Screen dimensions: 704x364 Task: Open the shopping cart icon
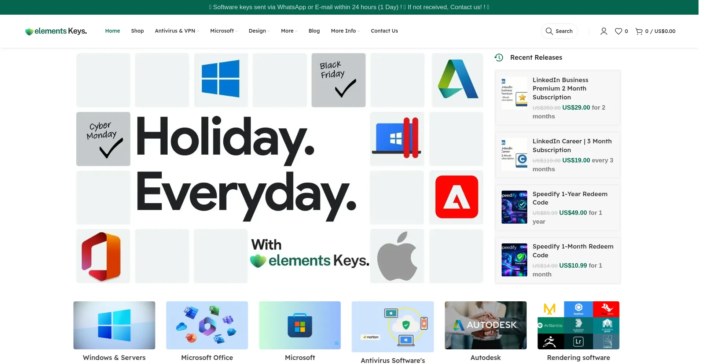(639, 31)
